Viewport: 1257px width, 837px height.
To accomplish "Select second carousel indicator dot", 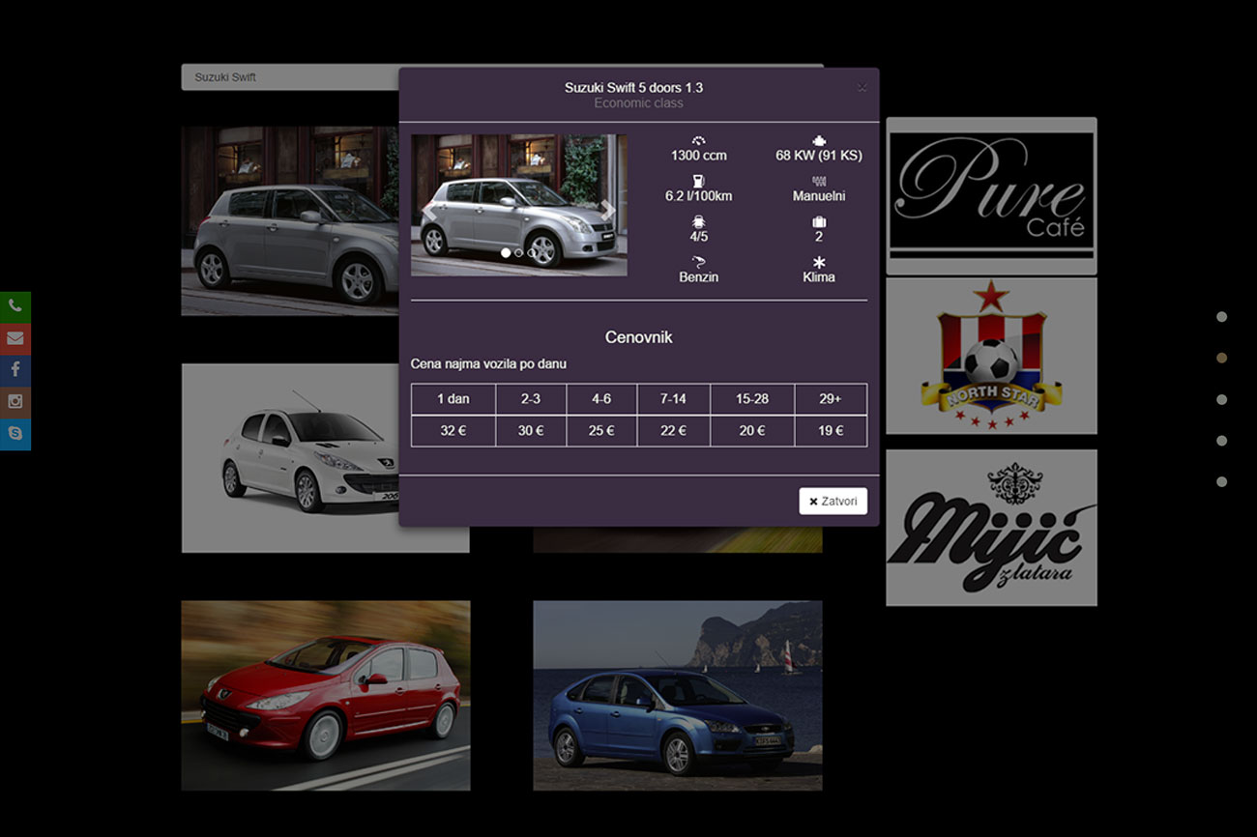I will point(518,252).
